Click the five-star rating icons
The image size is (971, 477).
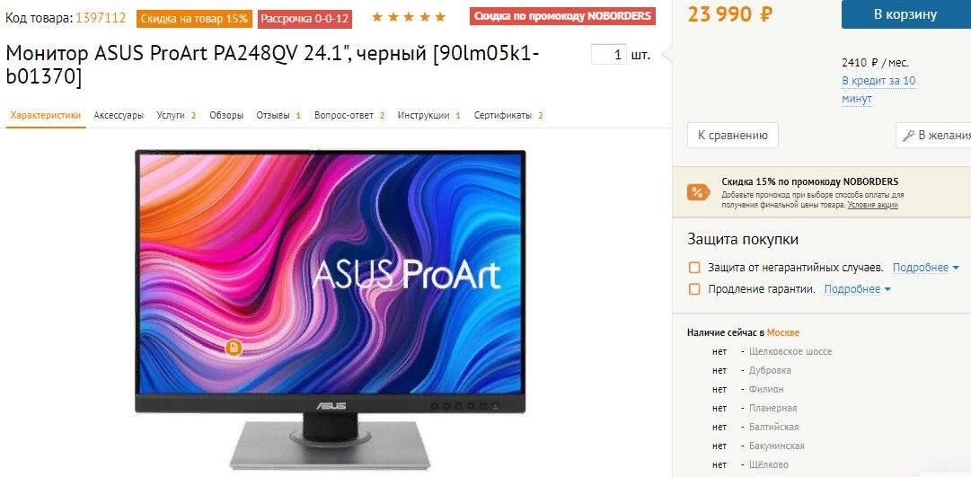pyautogui.click(x=409, y=17)
